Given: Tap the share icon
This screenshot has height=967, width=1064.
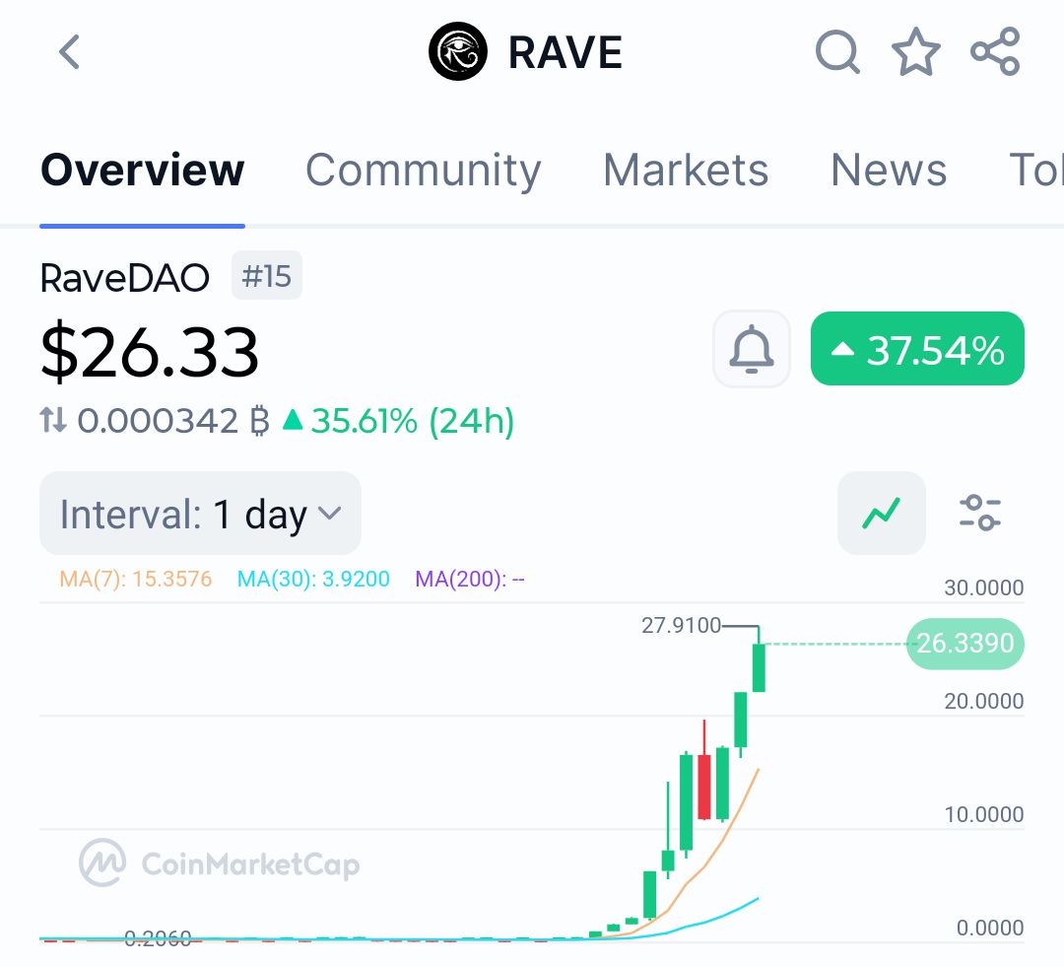Looking at the screenshot, I should click(995, 51).
